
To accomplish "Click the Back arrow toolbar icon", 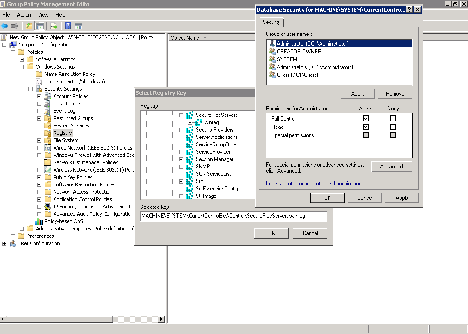I will (5, 26).
